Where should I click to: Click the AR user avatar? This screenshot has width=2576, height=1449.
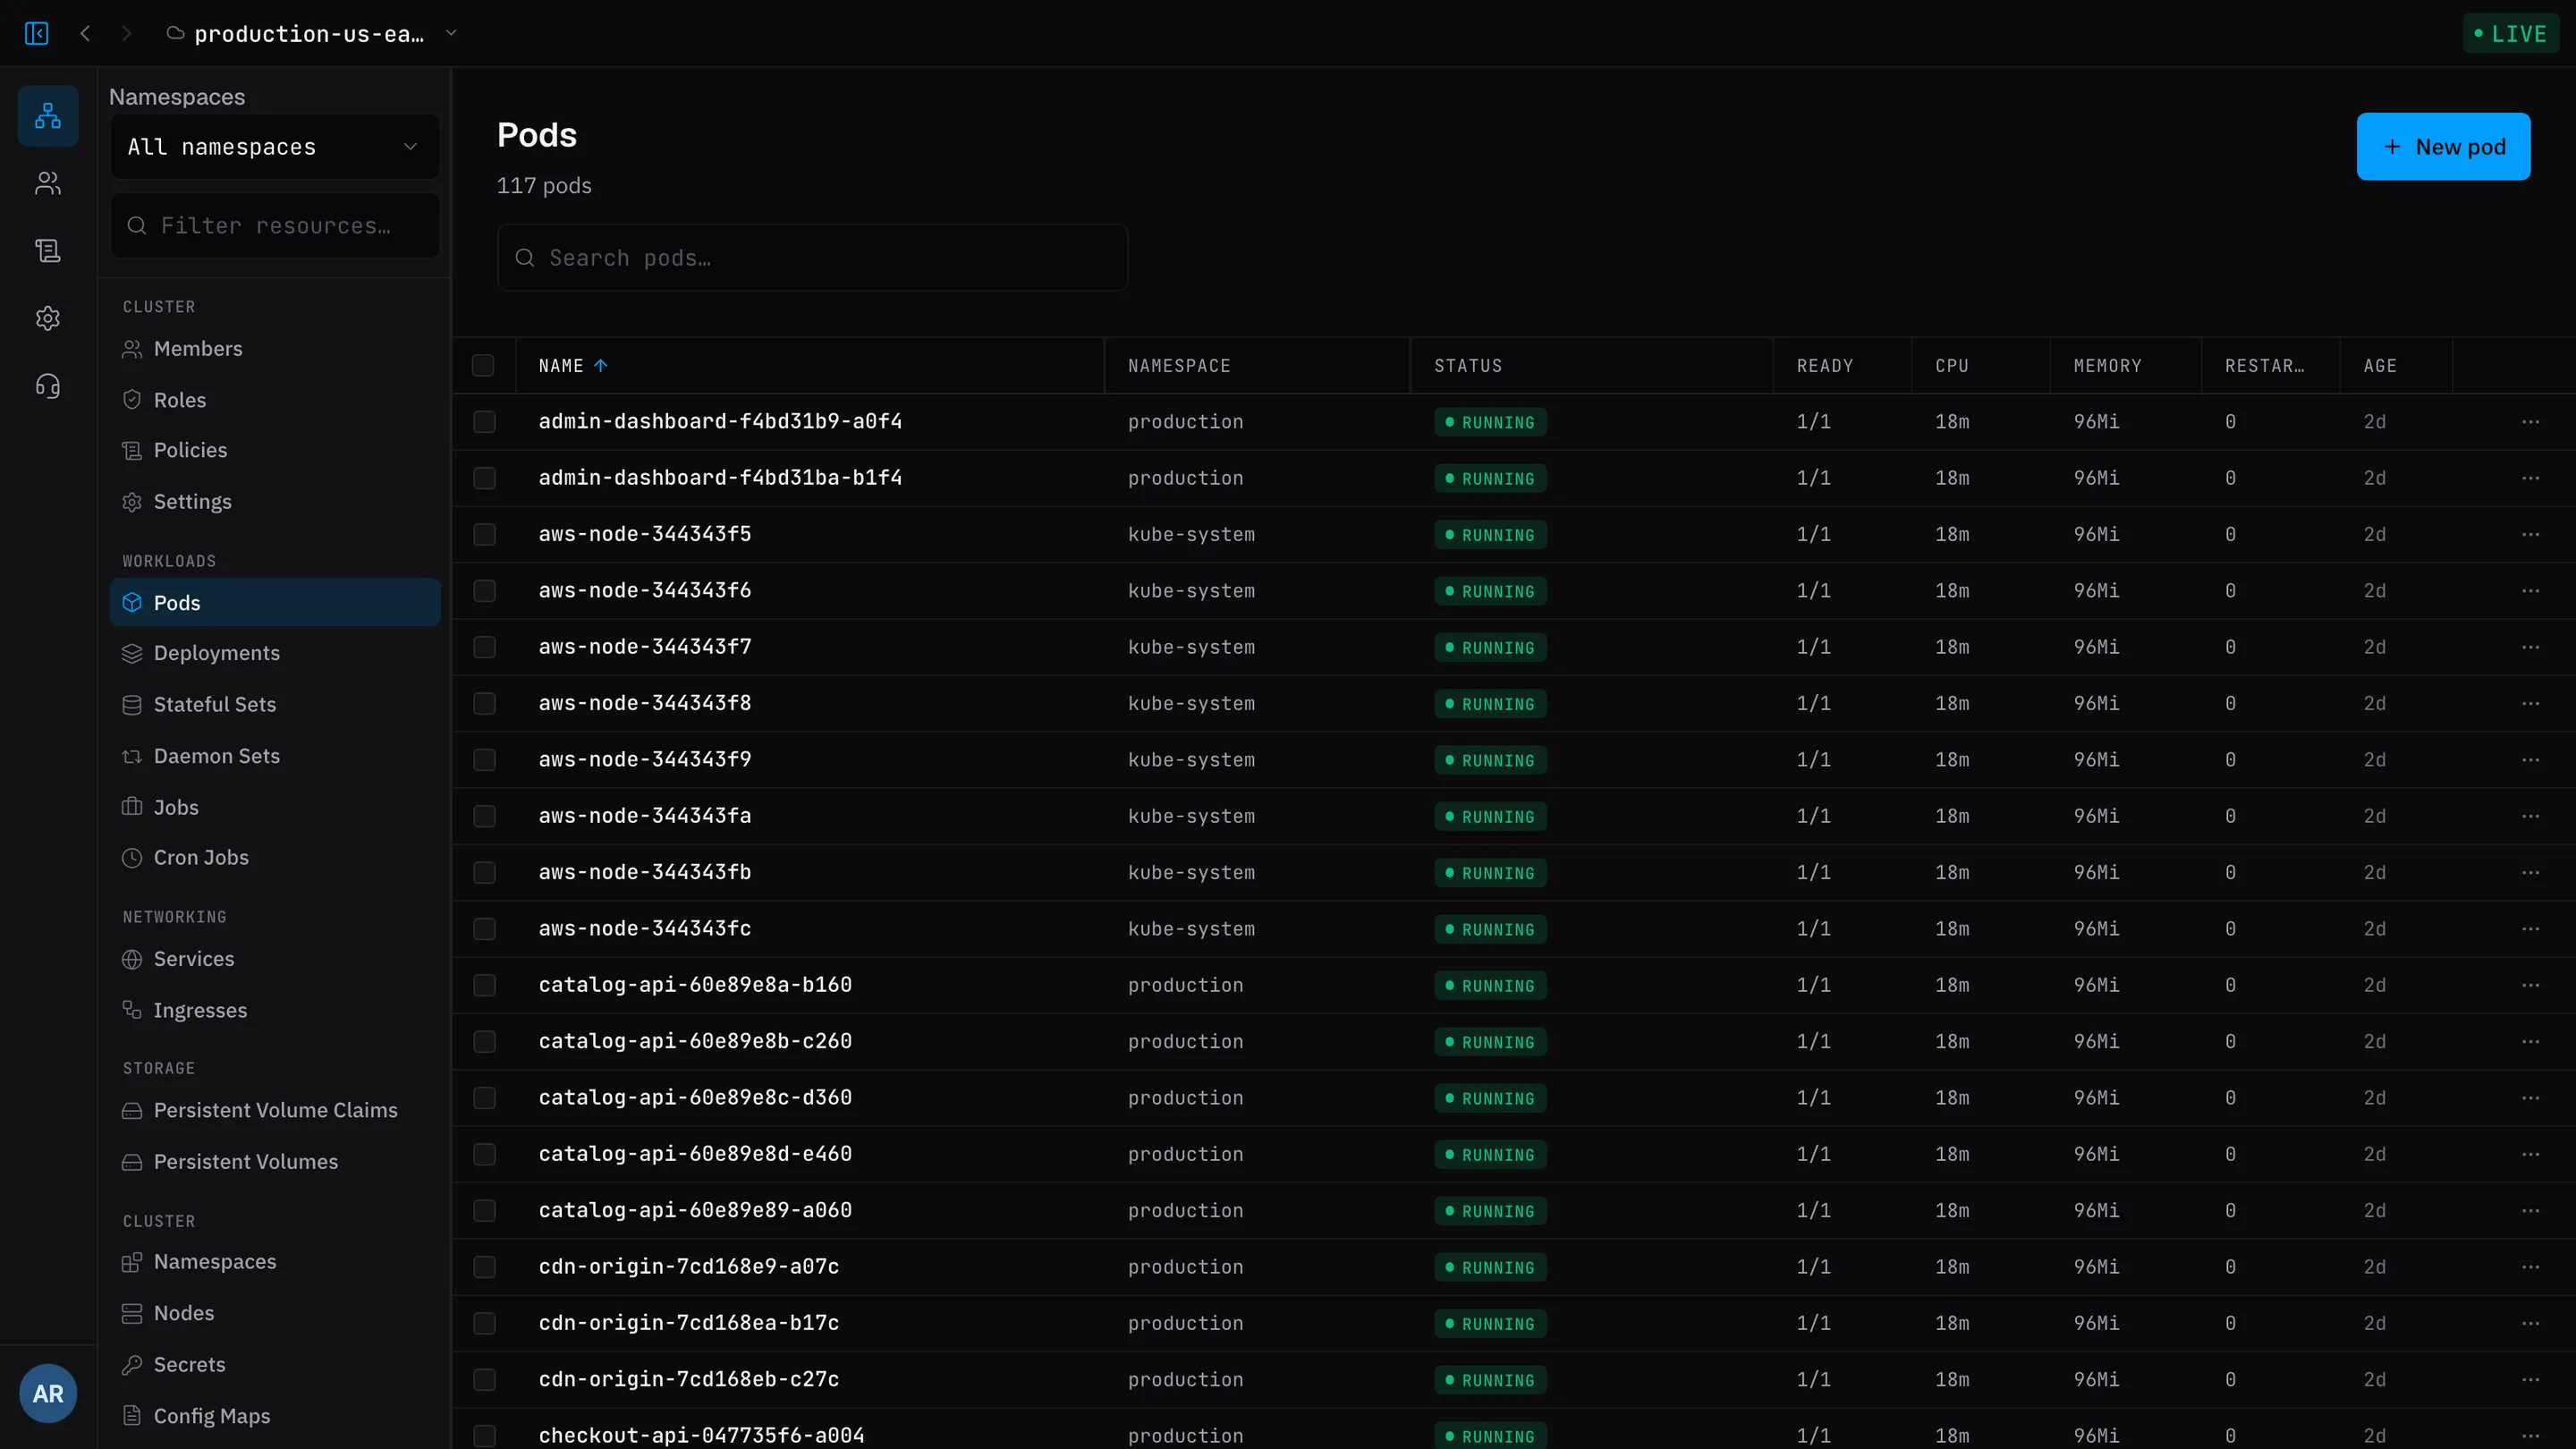pos(48,1393)
